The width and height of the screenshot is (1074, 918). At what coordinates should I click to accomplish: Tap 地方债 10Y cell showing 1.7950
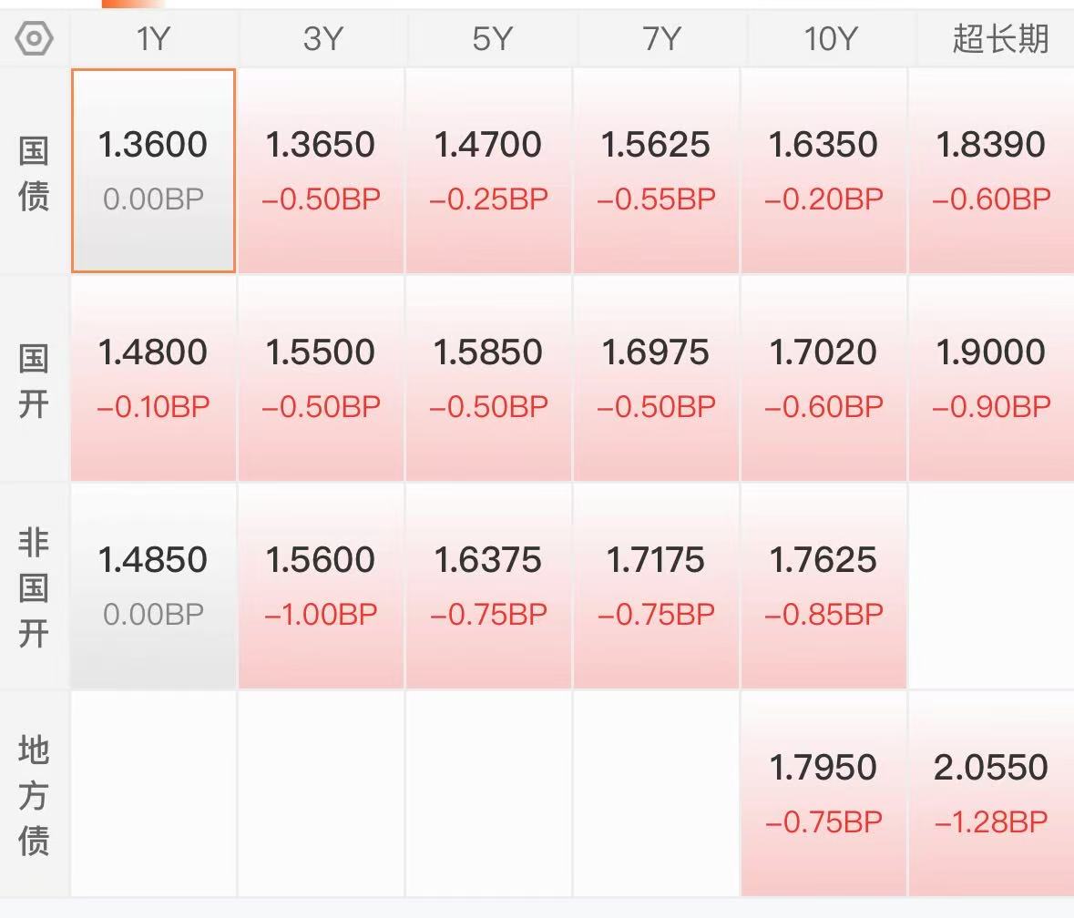[x=824, y=793]
